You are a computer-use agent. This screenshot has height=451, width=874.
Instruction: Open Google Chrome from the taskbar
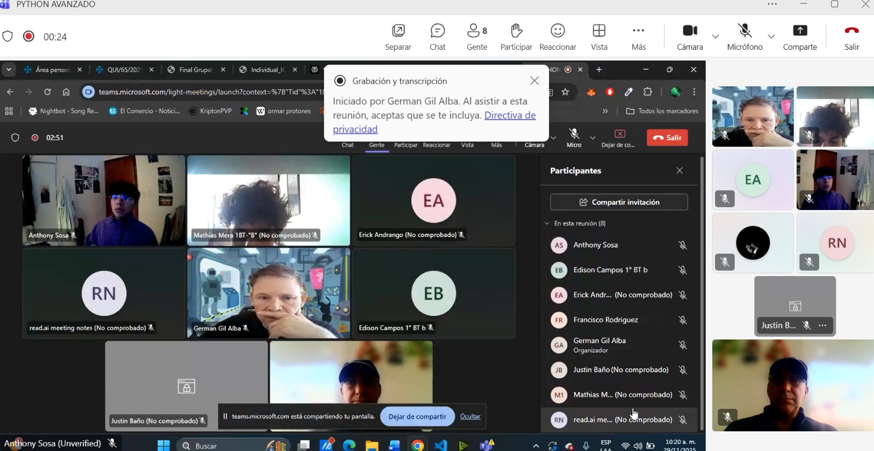(417, 446)
